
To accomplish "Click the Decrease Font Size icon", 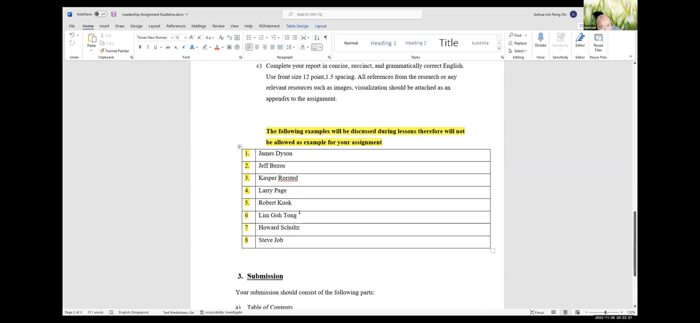I will (x=199, y=37).
